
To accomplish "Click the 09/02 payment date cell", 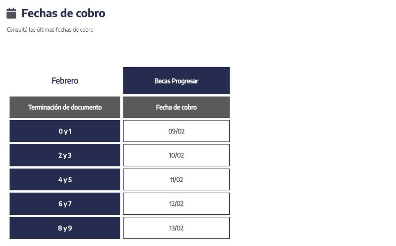I will pyautogui.click(x=176, y=131).
